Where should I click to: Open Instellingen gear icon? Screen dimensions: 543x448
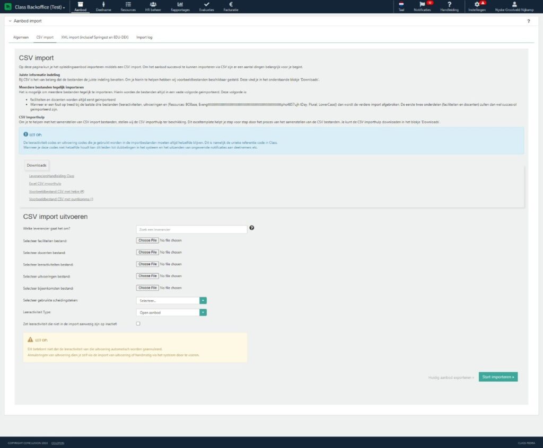[x=477, y=5]
